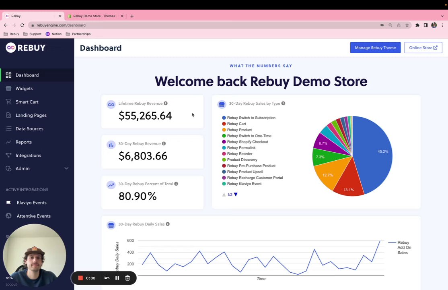The image size is (448, 290).
Task: Click Rebuy Product legend swatch
Action: point(224,130)
